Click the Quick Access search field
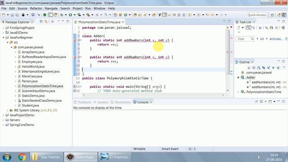The width and height of the screenshot is (288, 162). [x=256, y=15]
